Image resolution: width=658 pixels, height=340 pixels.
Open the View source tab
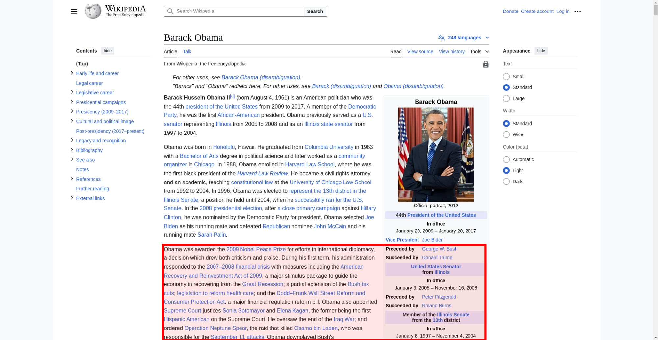[x=420, y=52]
